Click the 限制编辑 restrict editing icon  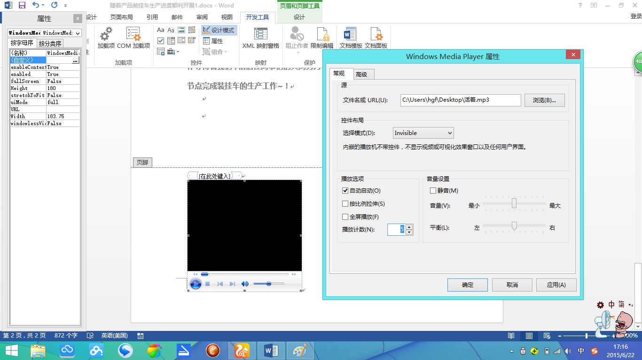click(x=322, y=38)
